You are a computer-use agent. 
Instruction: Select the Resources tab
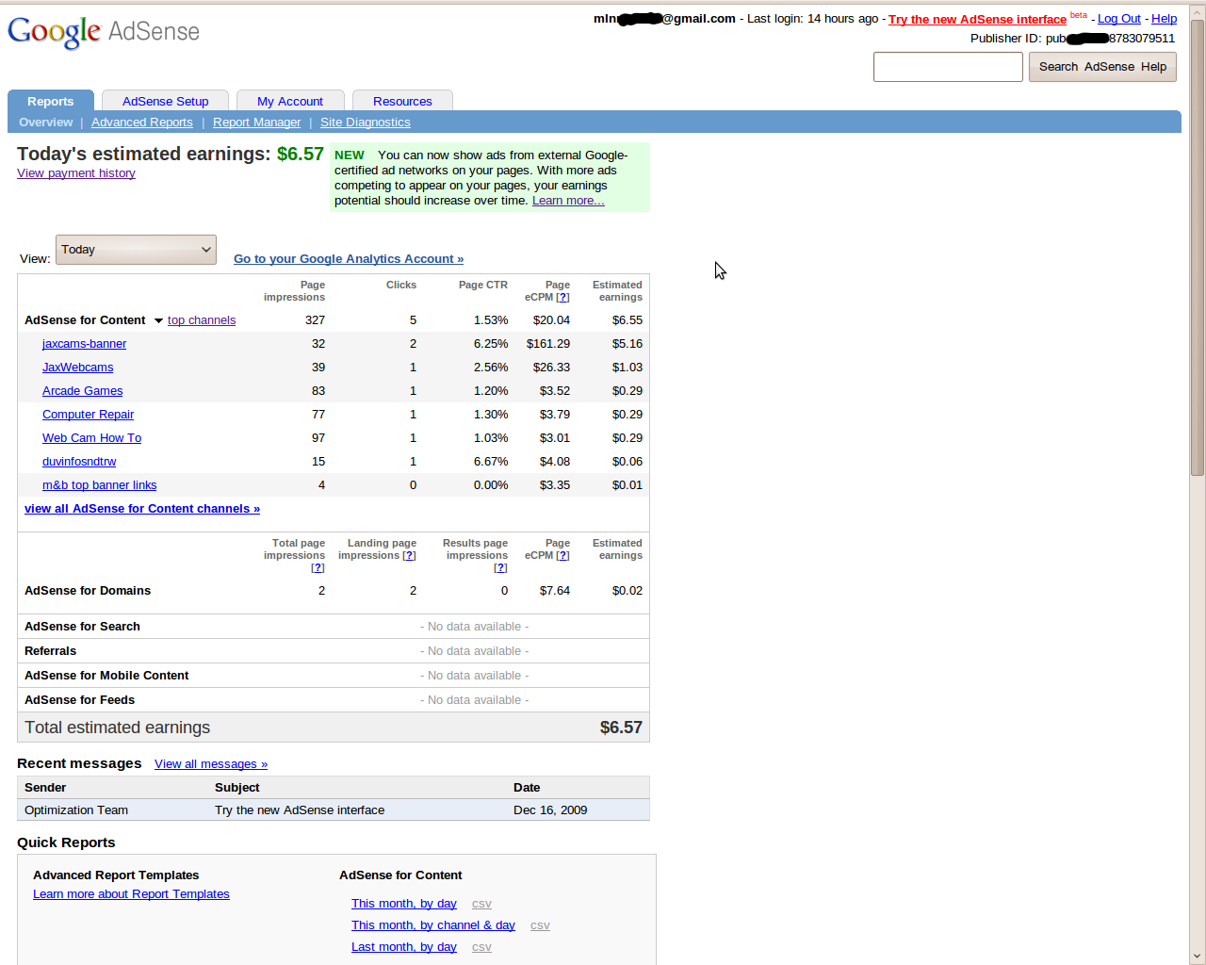click(402, 102)
